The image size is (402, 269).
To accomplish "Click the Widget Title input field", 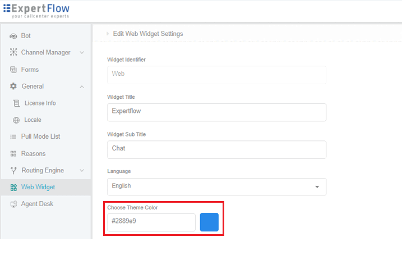I will (x=216, y=112).
